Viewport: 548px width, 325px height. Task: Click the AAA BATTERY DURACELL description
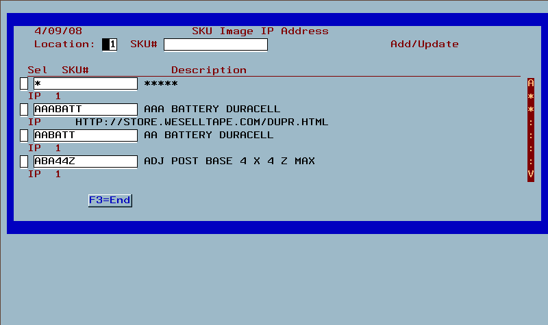pyautogui.click(x=212, y=109)
